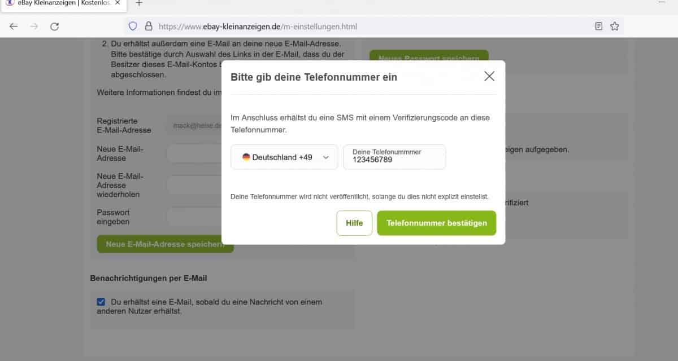Click the phone number input field
Screen dimensions: 678x361
394,161
